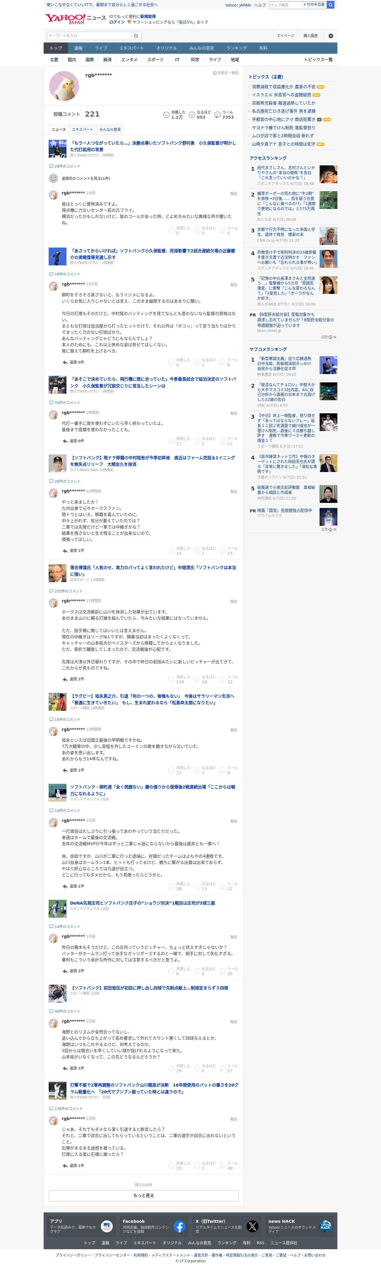Screen dimensions: 381x1270
Task: Click the comment bubble icon beside 29件のコメント
Action: pos(51,166)
